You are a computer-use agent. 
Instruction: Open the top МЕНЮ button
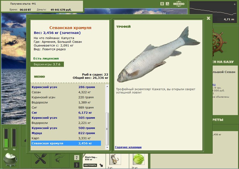pyautogui.click(x=179, y=4)
